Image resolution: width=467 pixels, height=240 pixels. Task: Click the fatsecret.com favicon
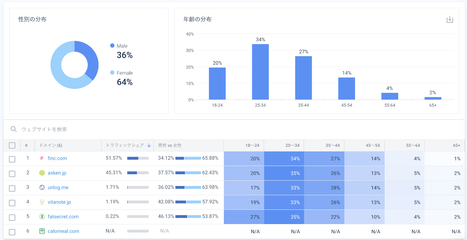tap(42, 216)
